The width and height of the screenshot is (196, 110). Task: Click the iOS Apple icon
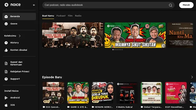point(6,105)
